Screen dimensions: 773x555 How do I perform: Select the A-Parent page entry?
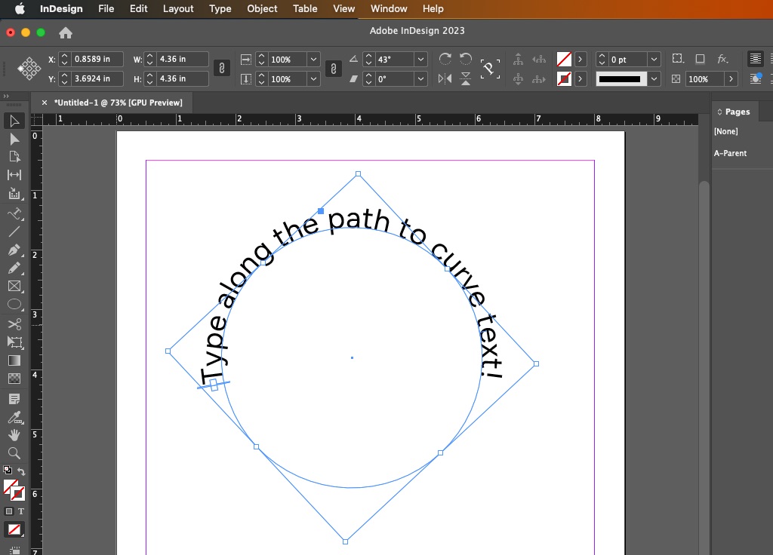tap(730, 153)
